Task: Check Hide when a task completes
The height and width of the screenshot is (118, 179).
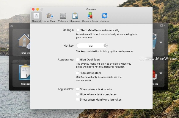Action: click(78, 94)
